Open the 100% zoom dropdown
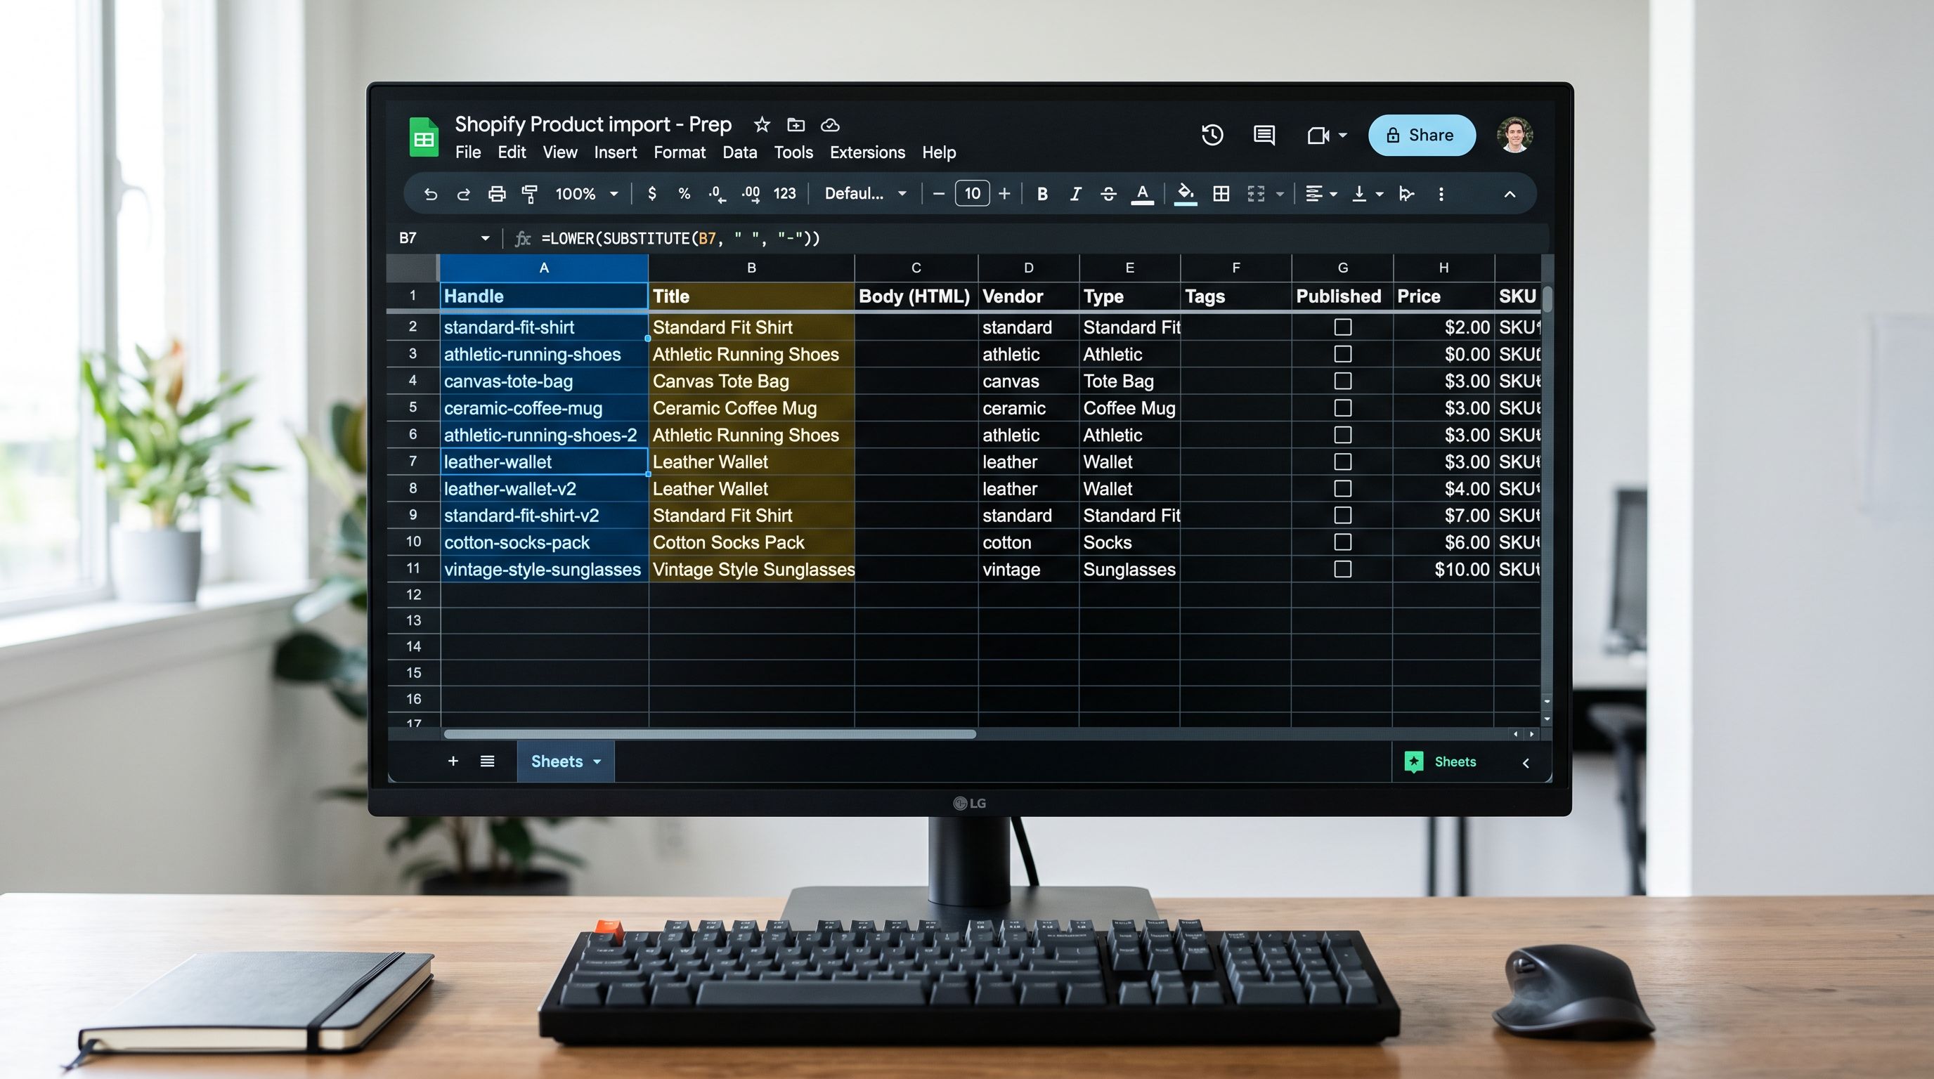This screenshot has width=1934, height=1079. click(586, 194)
